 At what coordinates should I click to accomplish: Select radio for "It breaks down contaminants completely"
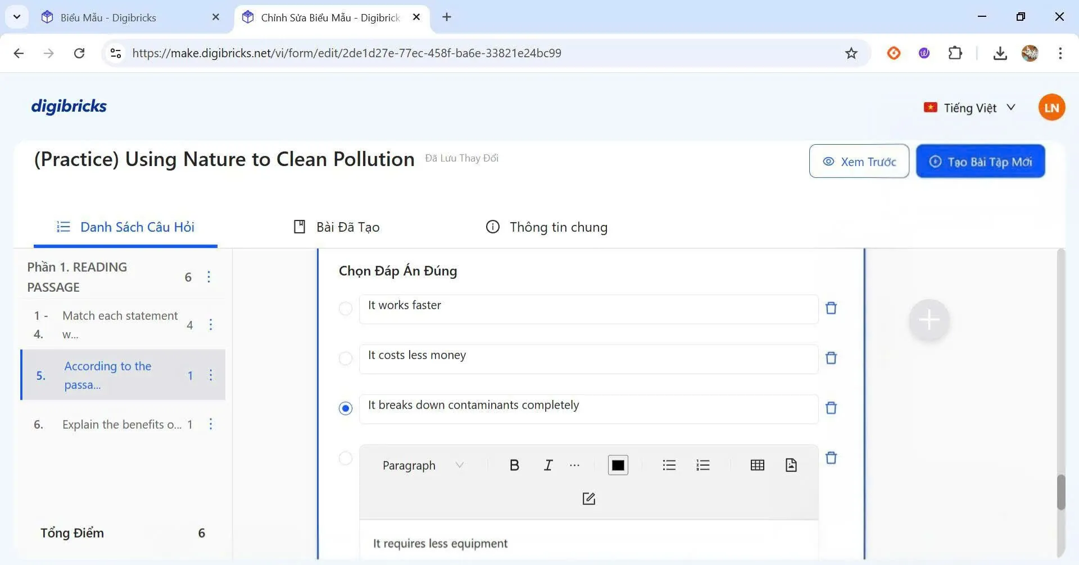pos(346,408)
